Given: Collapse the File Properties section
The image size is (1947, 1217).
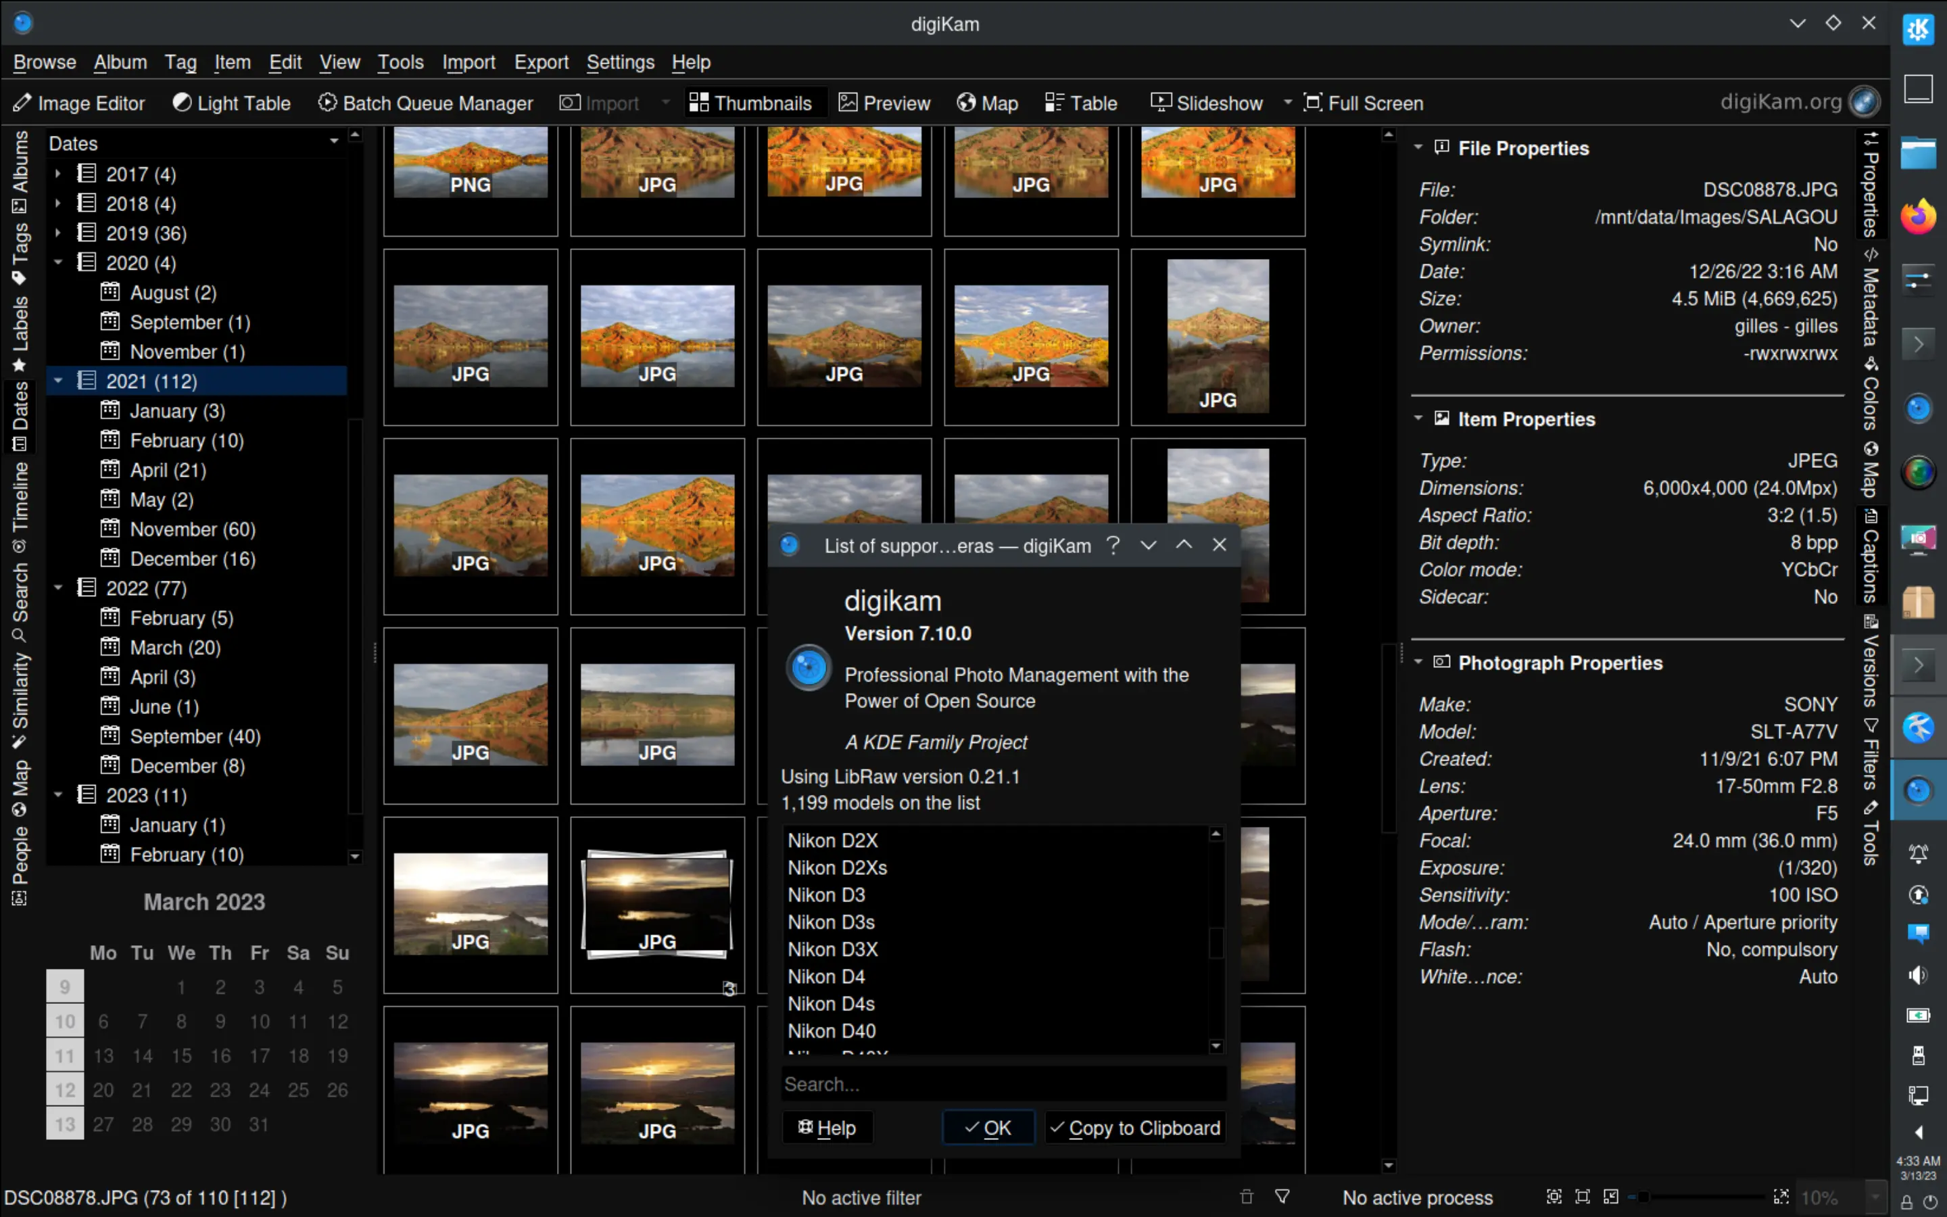Looking at the screenshot, I should pyautogui.click(x=1418, y=147).
